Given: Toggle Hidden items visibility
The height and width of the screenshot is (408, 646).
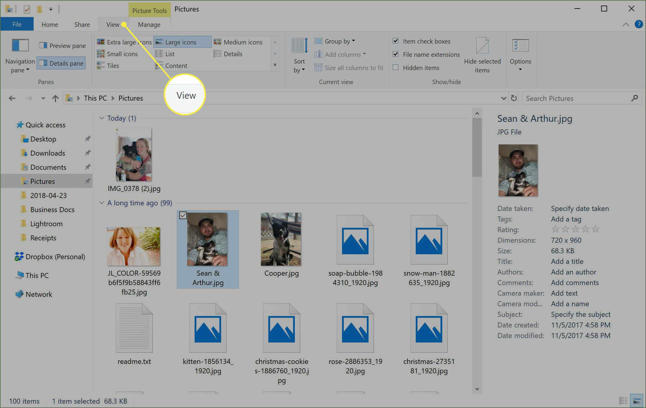Looking at the screenshot, I should point(396,68).
